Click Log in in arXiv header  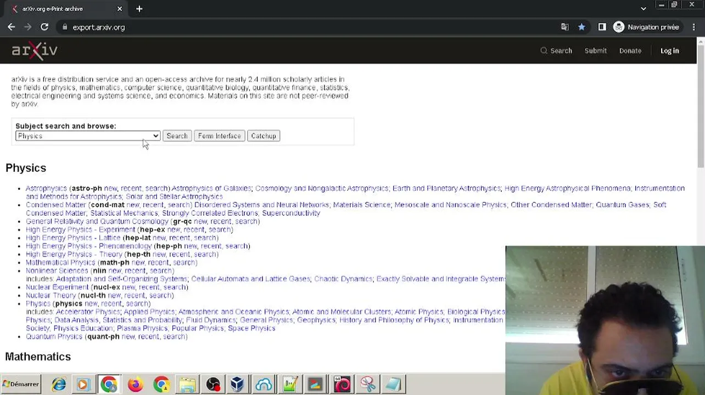tap(670, 50)
